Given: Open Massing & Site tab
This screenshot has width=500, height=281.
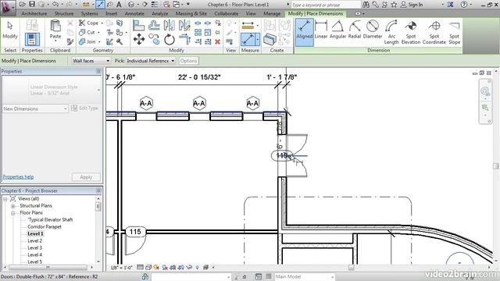Looking at the screenshot, I should pyautogui.click(x=191, y=13).
